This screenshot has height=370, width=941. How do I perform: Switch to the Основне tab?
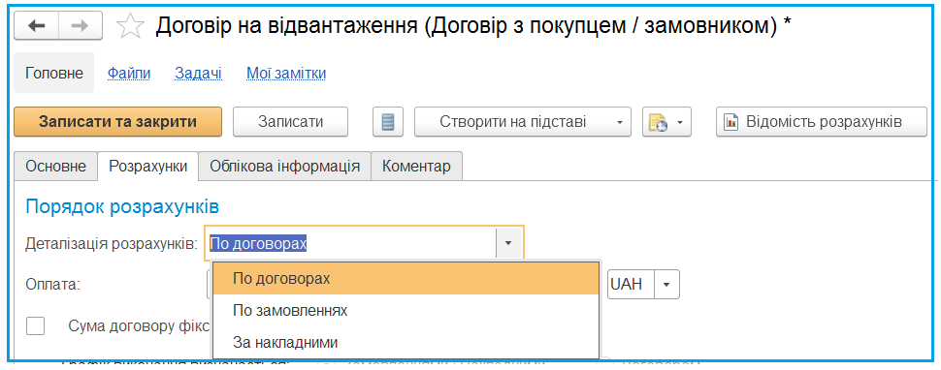click(x=56, y=167)
